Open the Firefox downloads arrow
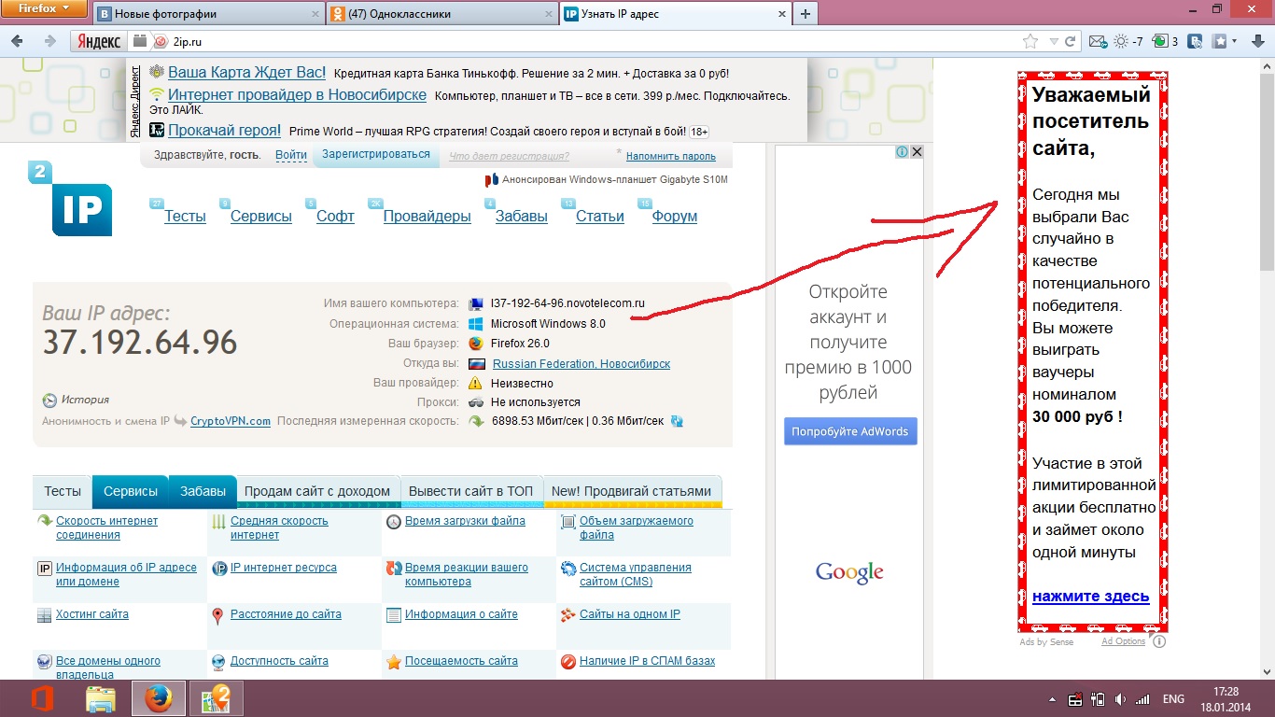Screen dimensions: 1275x717 point(1256,41)
